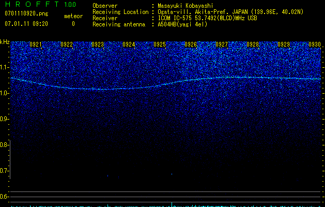This screenshot has height=207, width=325.
Task: Select the file name 0701110920.png
Action: point(26,13)
